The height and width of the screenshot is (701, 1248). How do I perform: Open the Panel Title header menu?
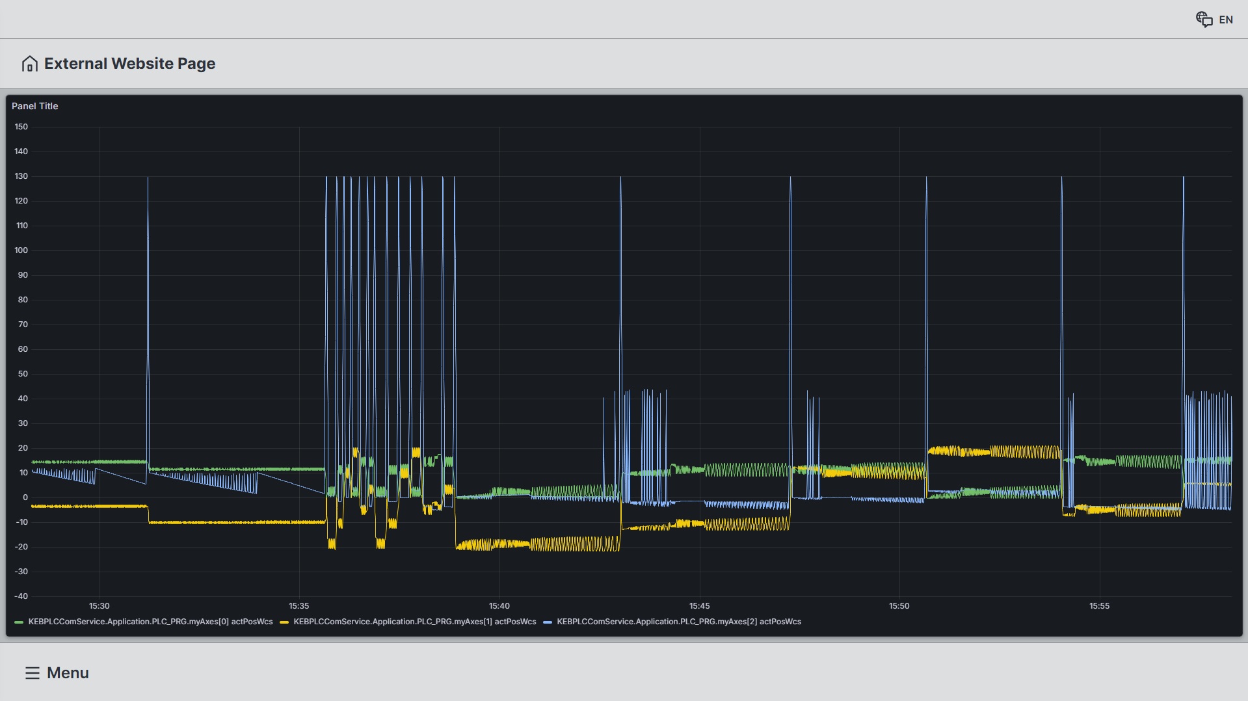tap(35, 106)
